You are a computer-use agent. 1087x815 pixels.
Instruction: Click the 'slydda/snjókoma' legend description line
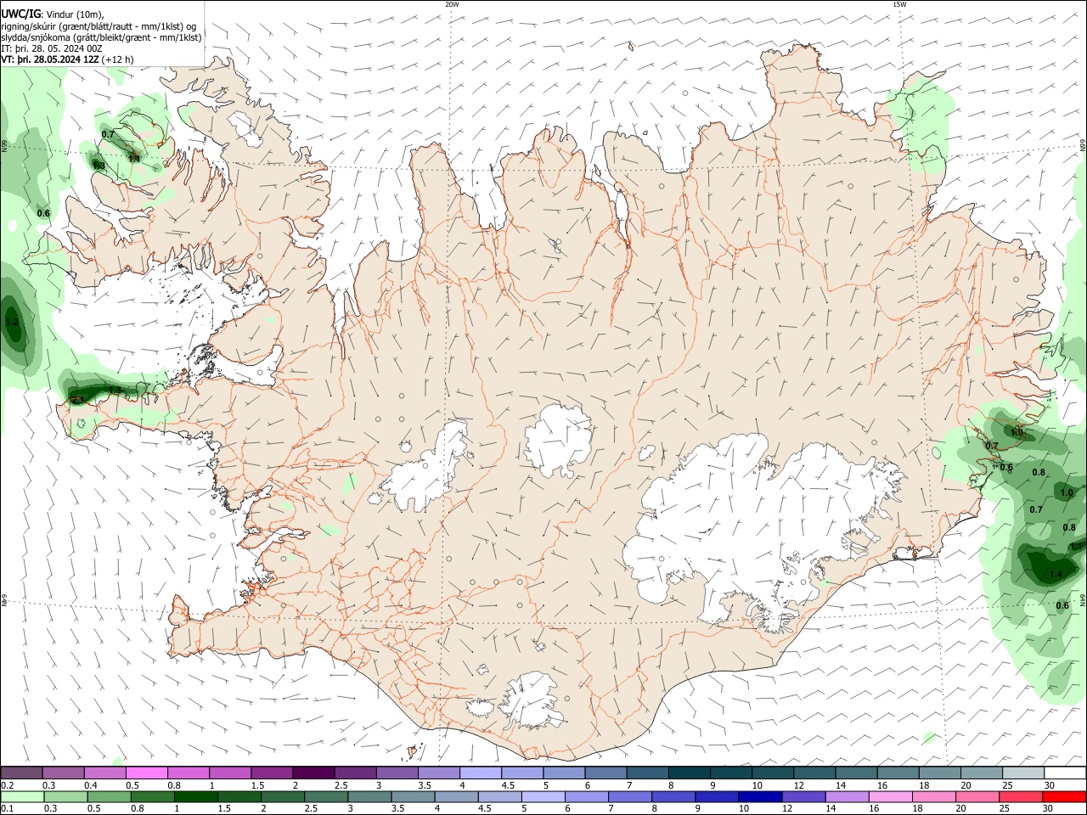[101, 37]
